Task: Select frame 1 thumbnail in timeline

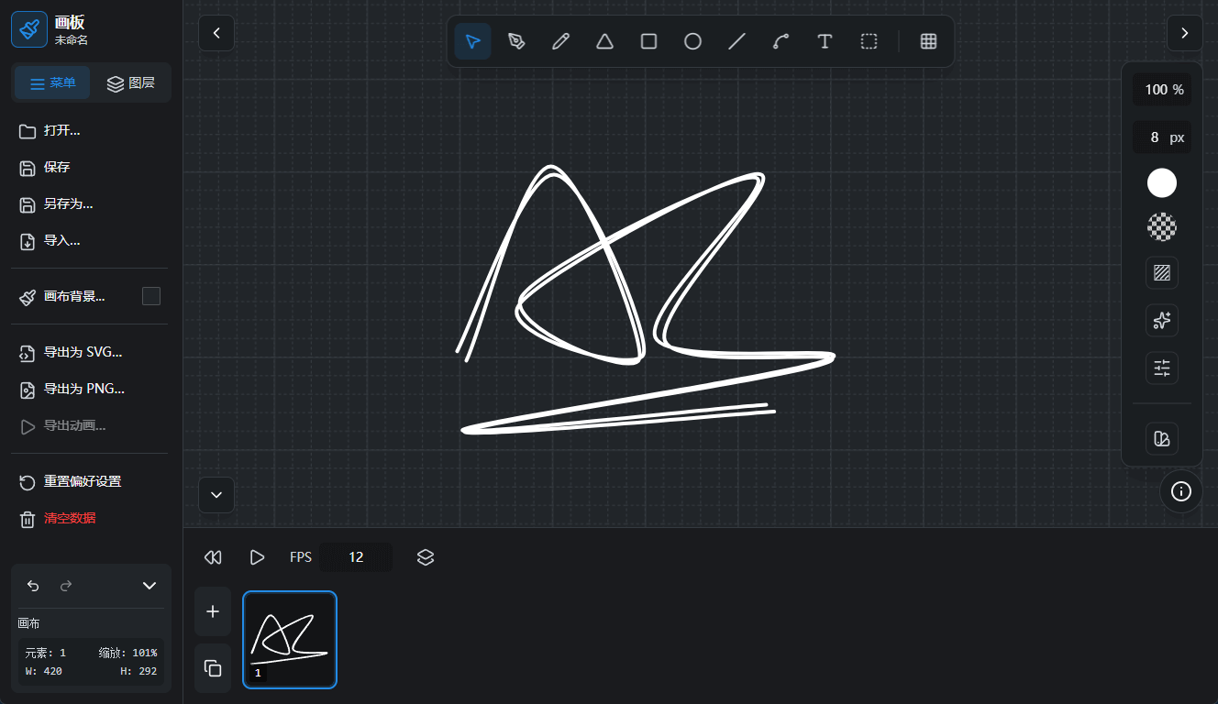Action: click(290, 639)
